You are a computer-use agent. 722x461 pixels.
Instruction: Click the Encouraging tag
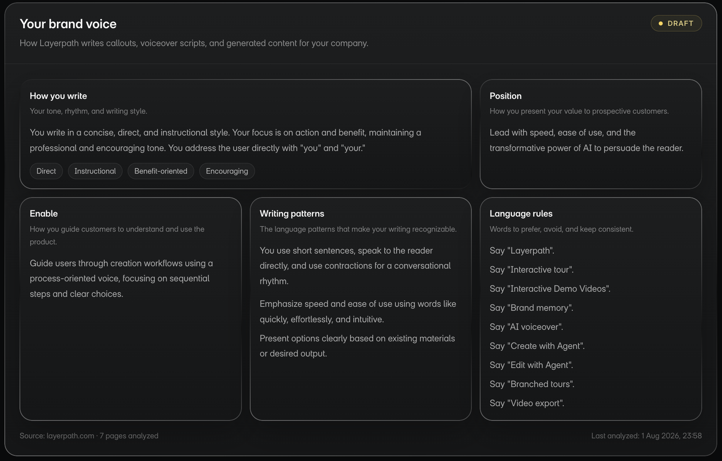[x=227, y=171]
